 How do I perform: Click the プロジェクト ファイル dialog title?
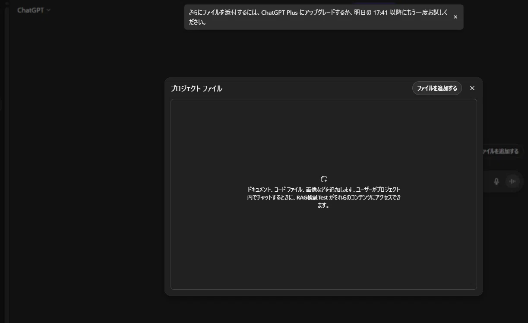click(196, 89)
